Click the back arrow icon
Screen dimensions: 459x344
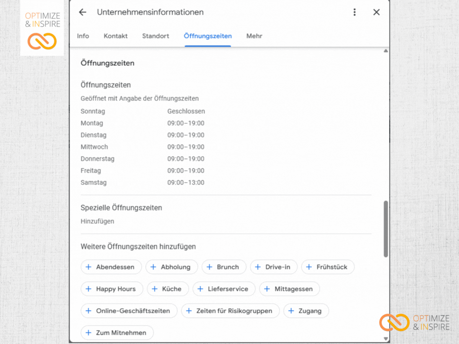coord(82,12)
